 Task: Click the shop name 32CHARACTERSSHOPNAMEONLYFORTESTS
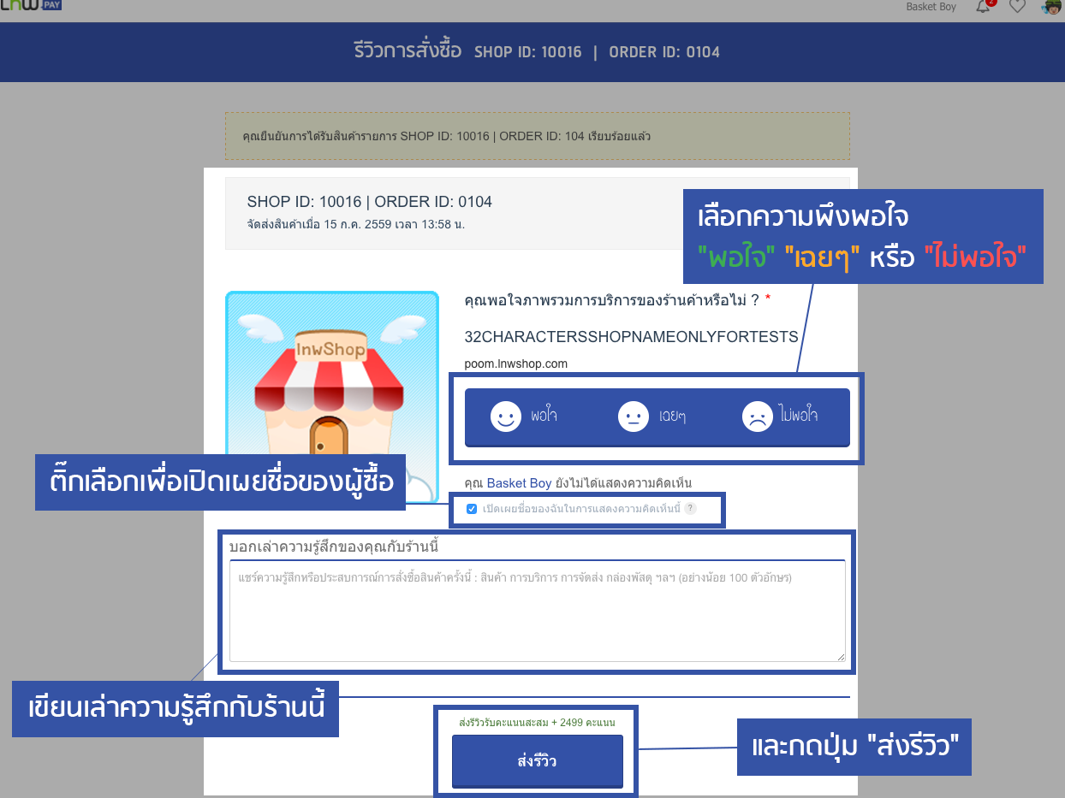click(631, 336)
